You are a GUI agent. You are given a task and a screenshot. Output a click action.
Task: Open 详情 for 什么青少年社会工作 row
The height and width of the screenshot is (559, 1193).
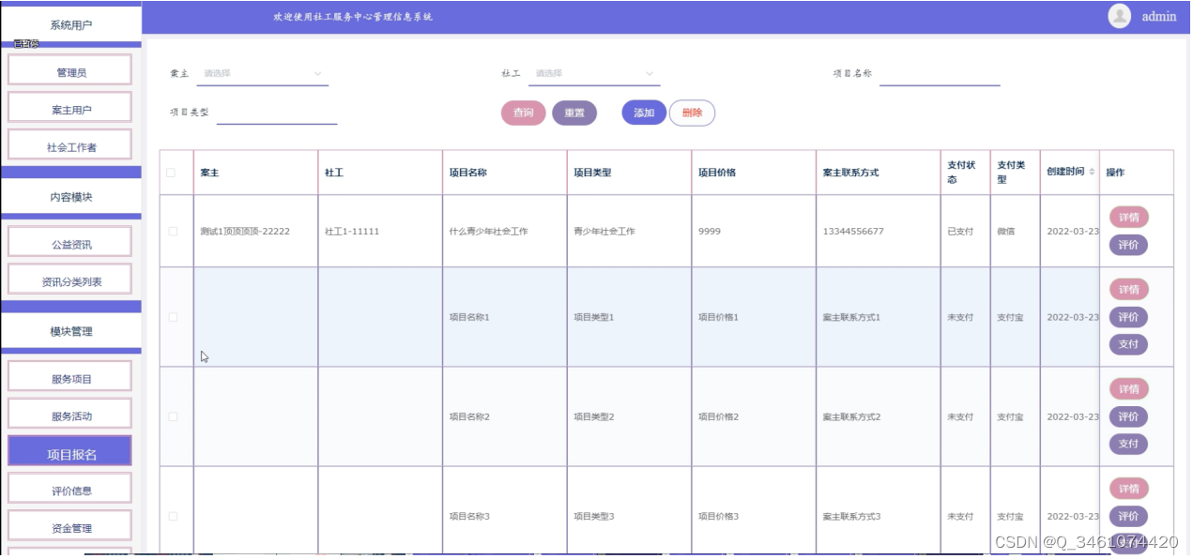pyautogui.click(x=1129, y=218)
